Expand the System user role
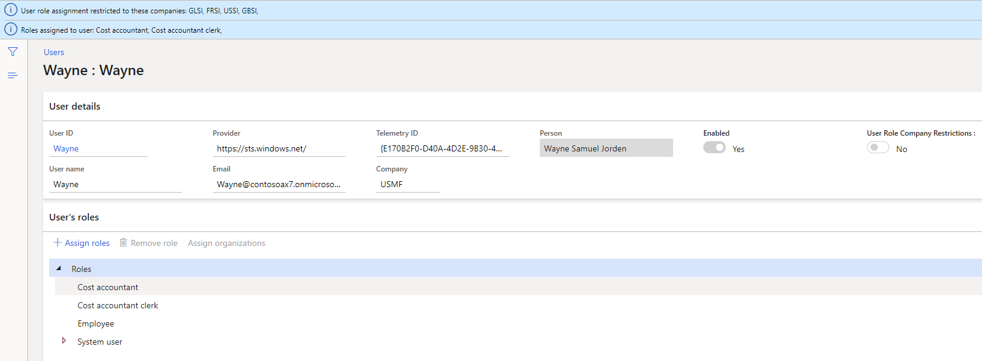 (64, 341)
